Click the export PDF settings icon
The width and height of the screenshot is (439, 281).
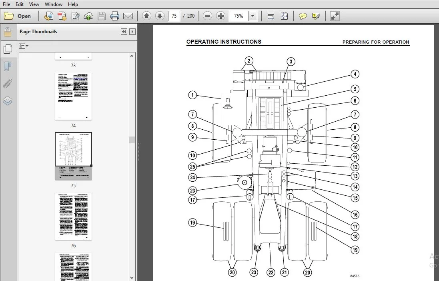pos(62,16)
